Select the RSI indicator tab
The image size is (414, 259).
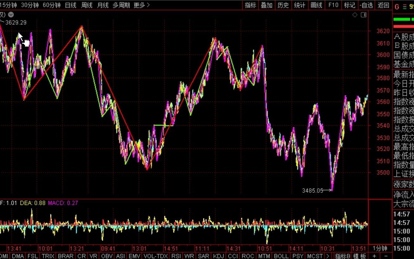pyautogui.click(x=176, y=256)
